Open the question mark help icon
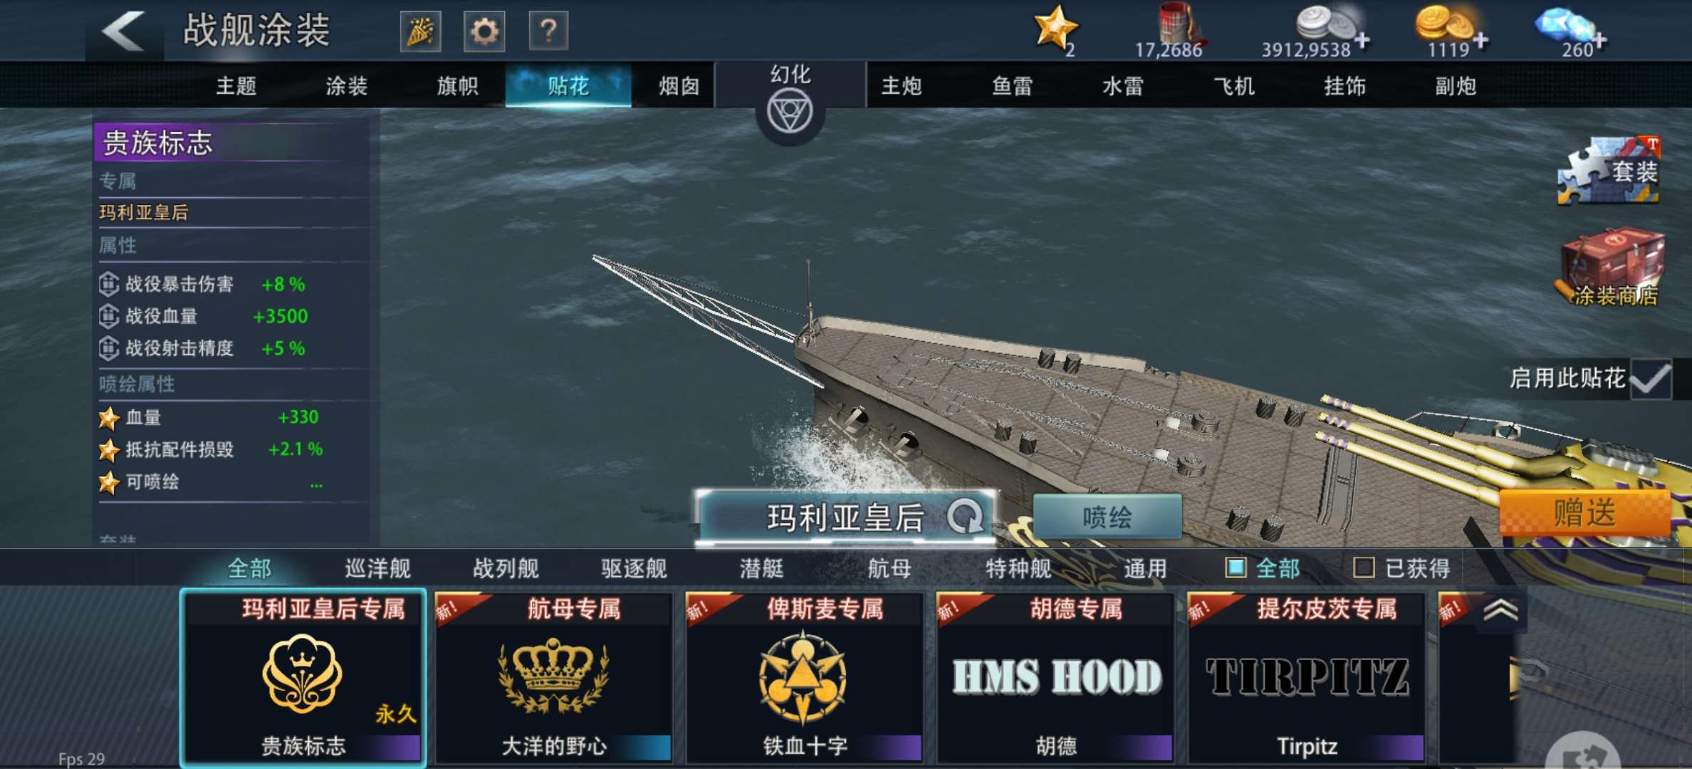The height and width of the screenshot is (769, 1692). [548, 31]
